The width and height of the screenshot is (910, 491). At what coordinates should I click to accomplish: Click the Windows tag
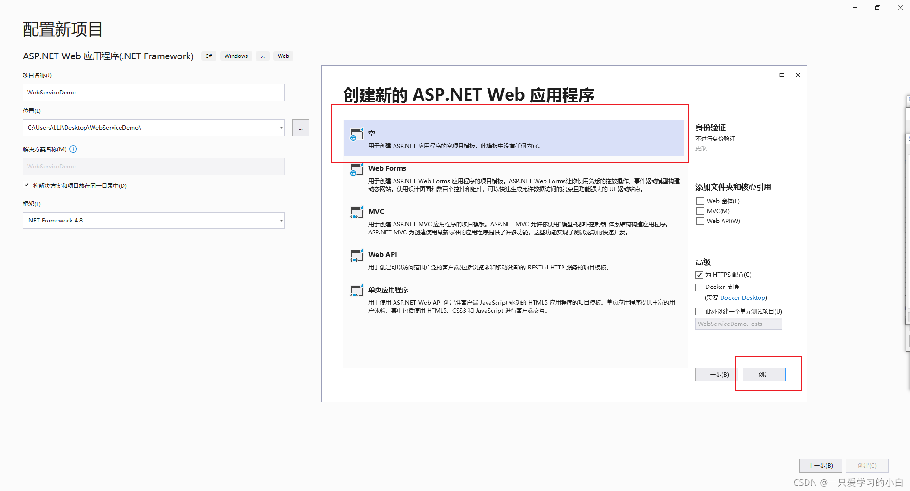(x=236, y=56)
